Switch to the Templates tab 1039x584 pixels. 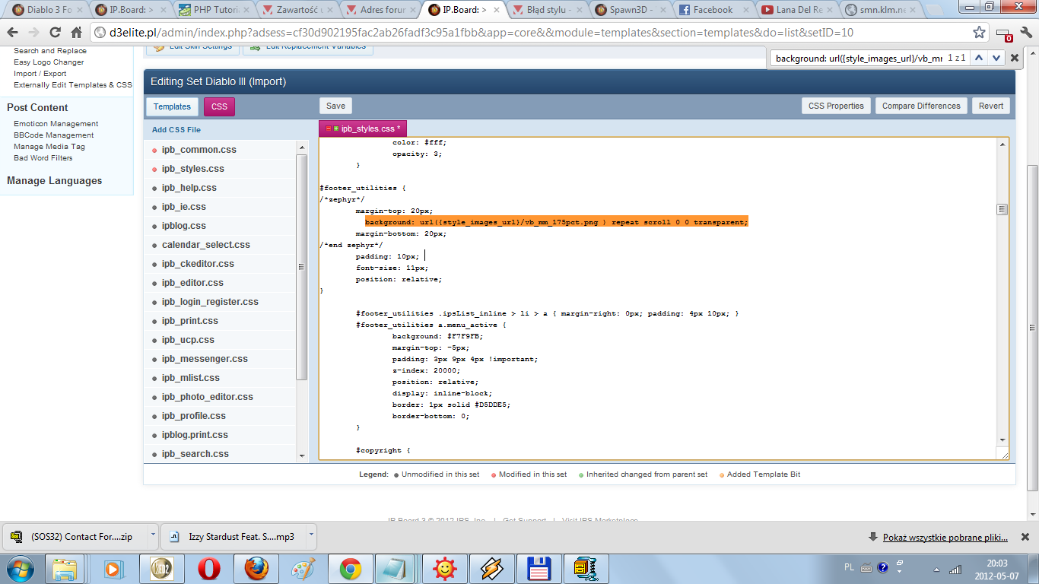pyautogui.click(x=172, y=106)
